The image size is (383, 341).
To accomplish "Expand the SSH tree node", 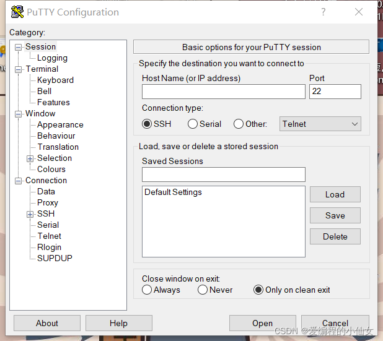I will point(30,214).
